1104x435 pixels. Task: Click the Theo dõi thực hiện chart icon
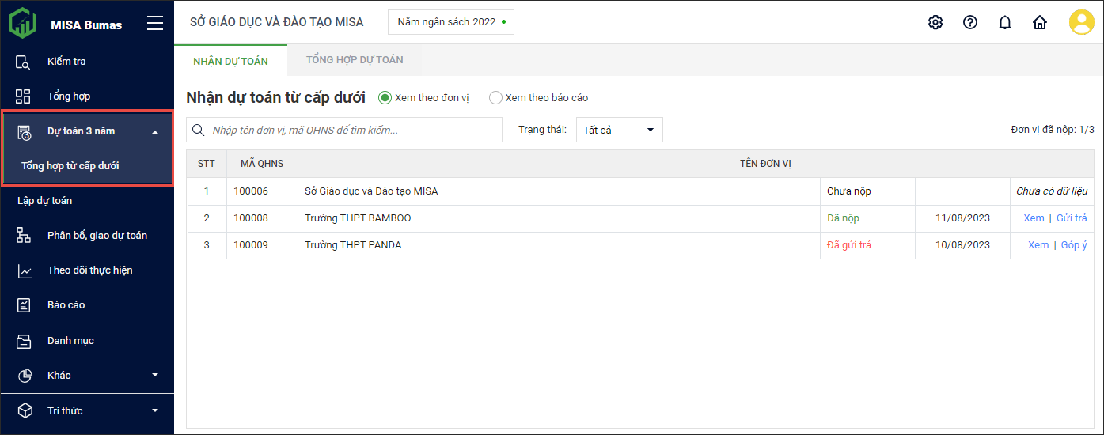point(24,270)
